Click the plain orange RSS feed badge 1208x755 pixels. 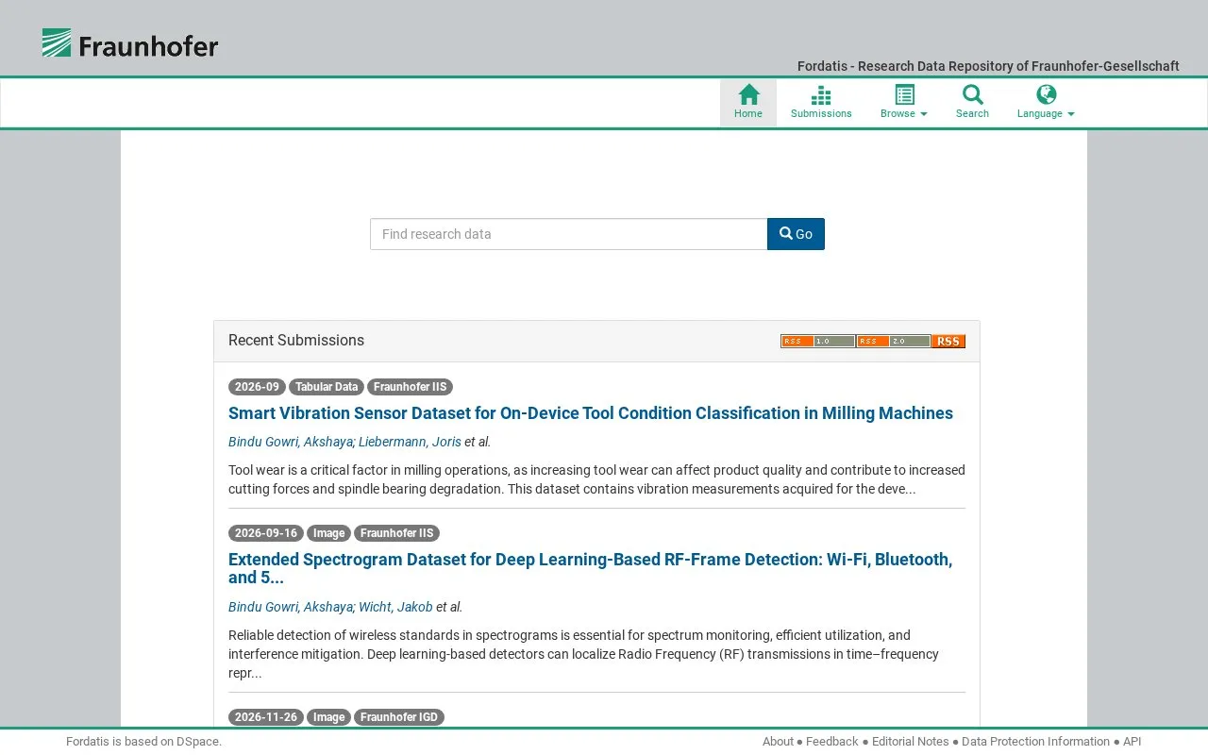click(948, 342)
